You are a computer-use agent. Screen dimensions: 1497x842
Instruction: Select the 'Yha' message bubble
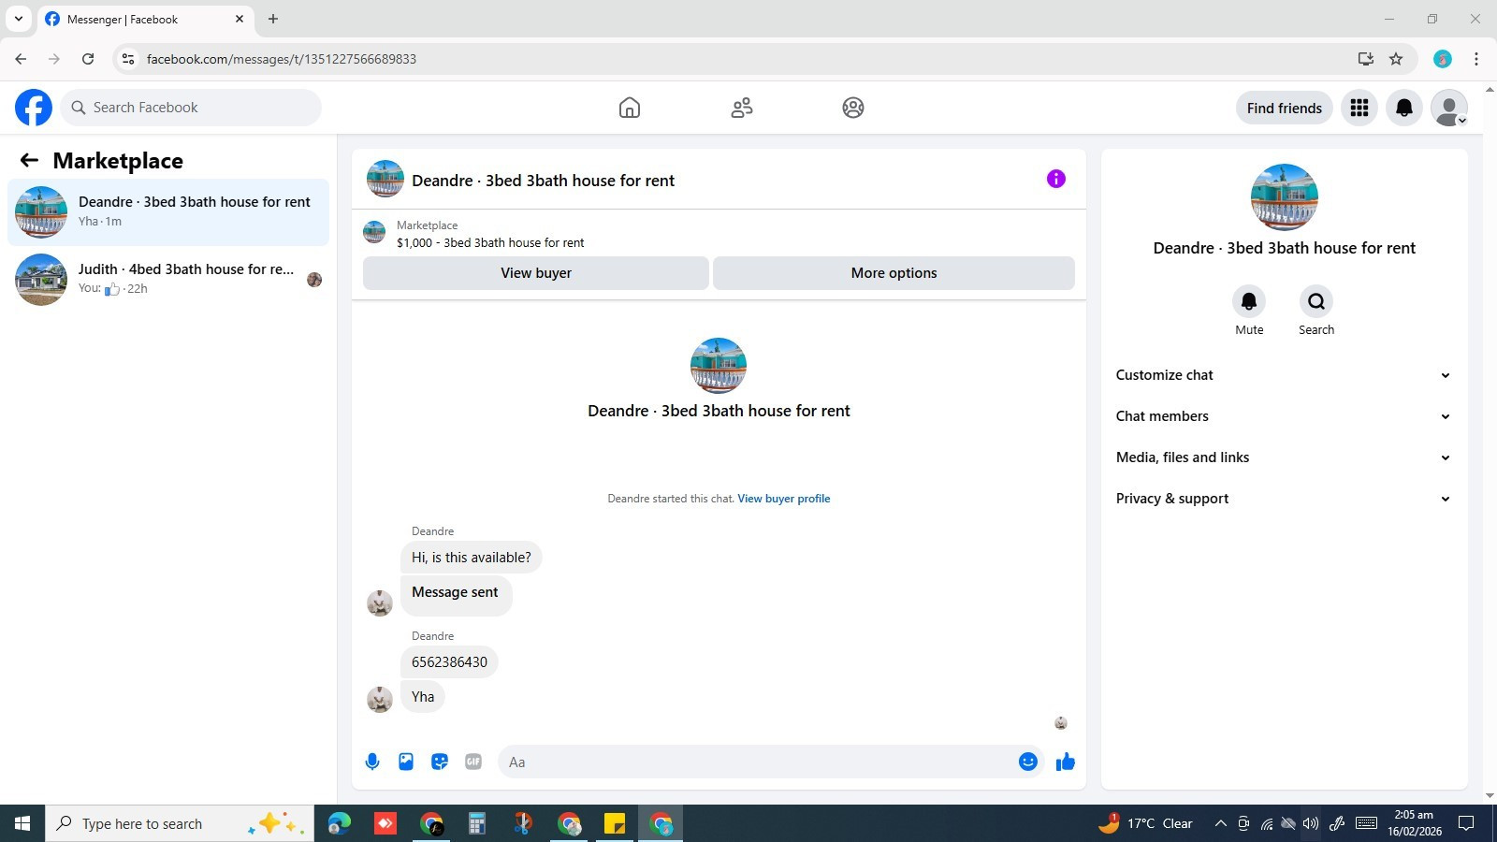pyautogui.click(x=423, y=697)
